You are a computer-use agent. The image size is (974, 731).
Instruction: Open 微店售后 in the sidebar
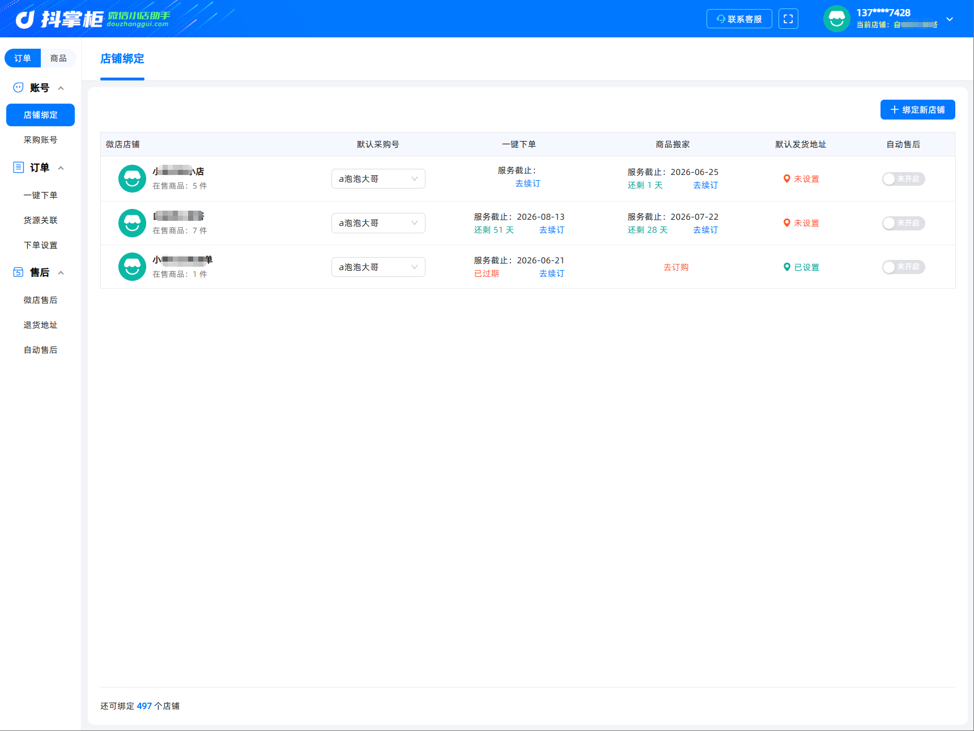40,300
